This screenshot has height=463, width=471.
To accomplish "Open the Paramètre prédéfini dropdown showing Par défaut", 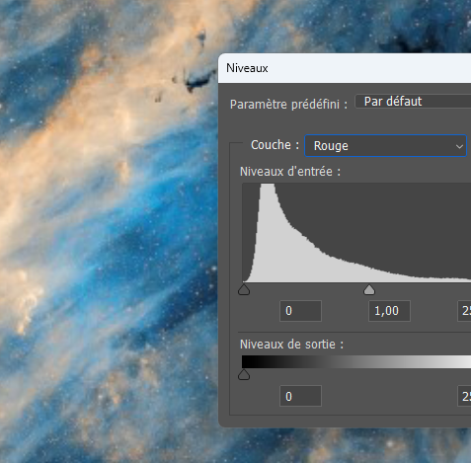I will [x=413, y=102].
